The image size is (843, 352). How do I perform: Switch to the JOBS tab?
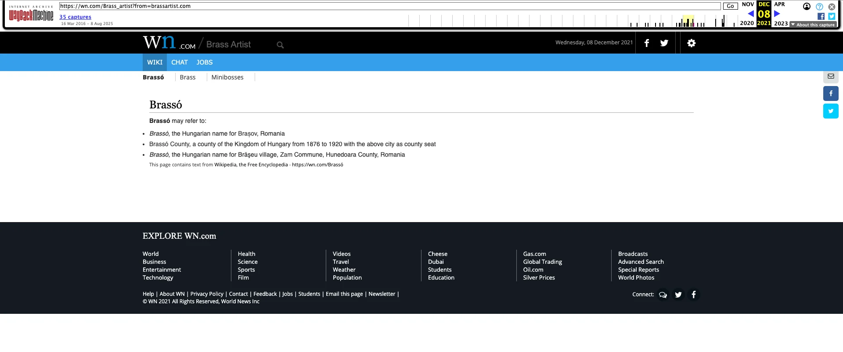(x=204, y=62)
